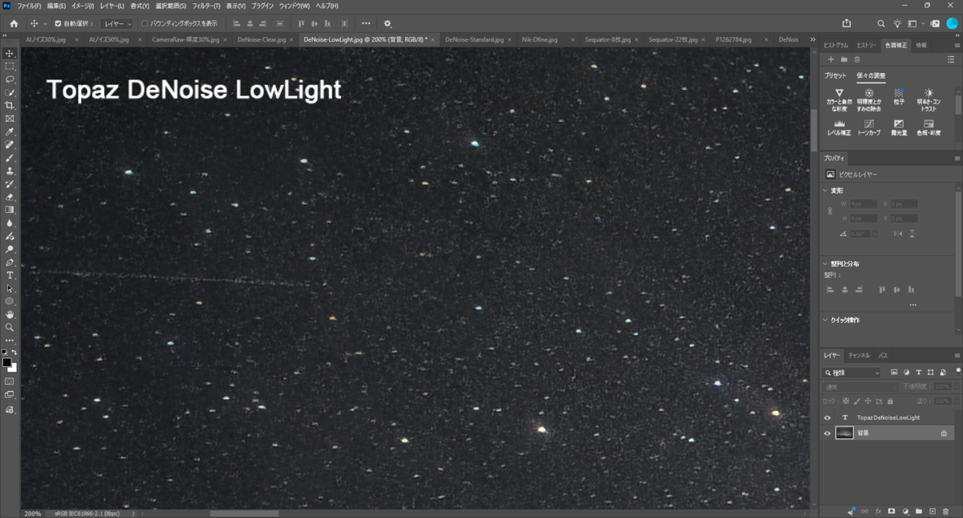Viewport: 963px width, 518px height.
Task: Collapse the クイック操作 section
Action: click(826, 320)
